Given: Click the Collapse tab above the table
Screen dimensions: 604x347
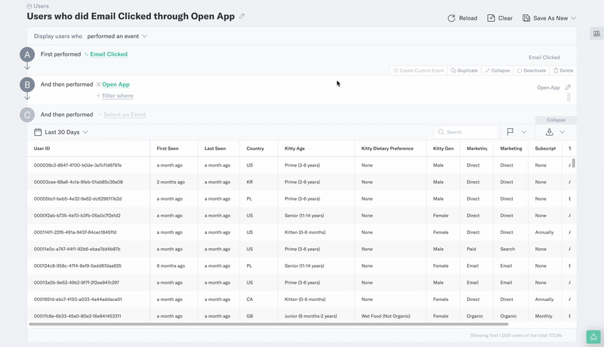Looking at the screenshot, I should (x=556, y=120).
